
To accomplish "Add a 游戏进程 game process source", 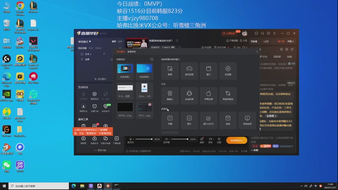I will 189,71.
